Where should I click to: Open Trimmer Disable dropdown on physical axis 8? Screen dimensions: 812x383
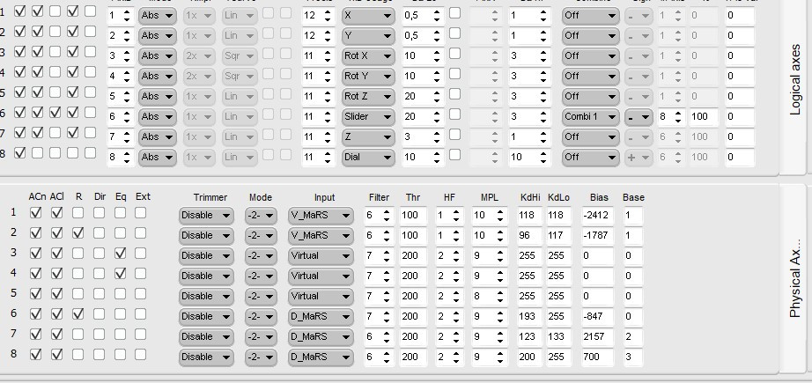[x=206, y=357]
